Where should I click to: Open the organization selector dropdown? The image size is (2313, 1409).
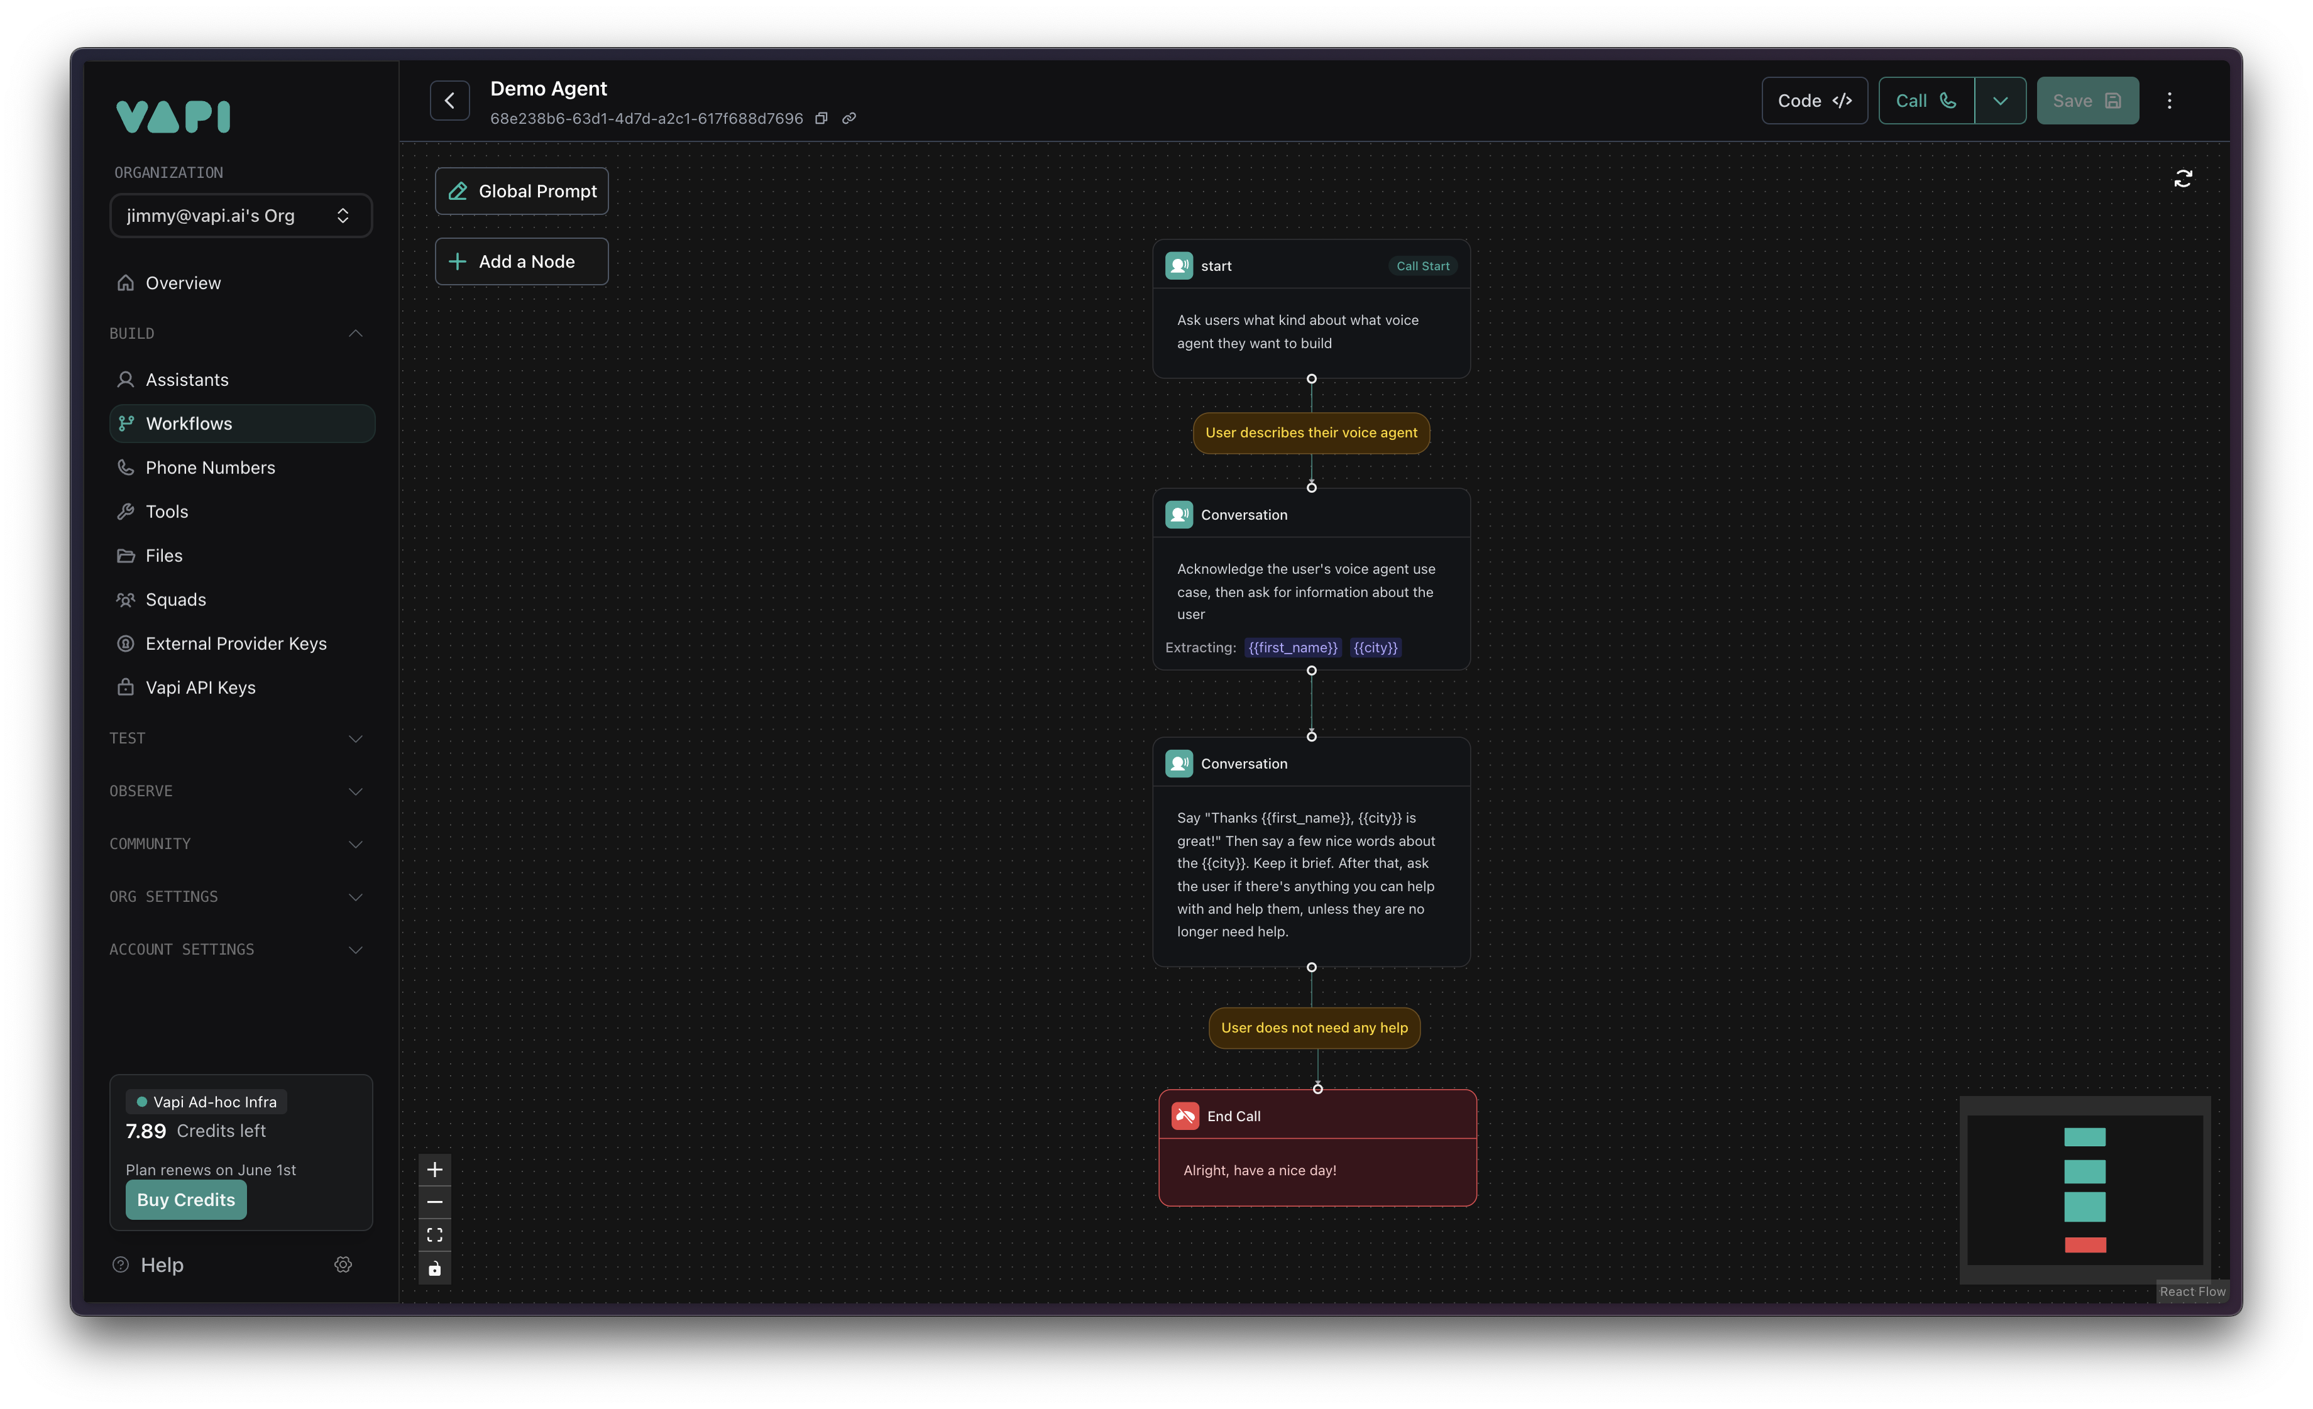(x=240, y=215)
